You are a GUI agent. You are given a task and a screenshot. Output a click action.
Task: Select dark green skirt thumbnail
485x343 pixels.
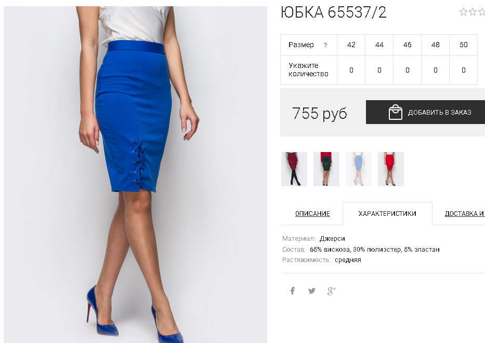coord(326,169)
